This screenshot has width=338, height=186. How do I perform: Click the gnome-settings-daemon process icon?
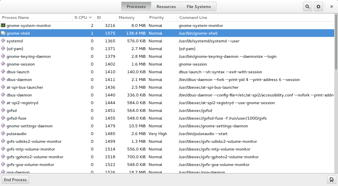coord(3,126)
